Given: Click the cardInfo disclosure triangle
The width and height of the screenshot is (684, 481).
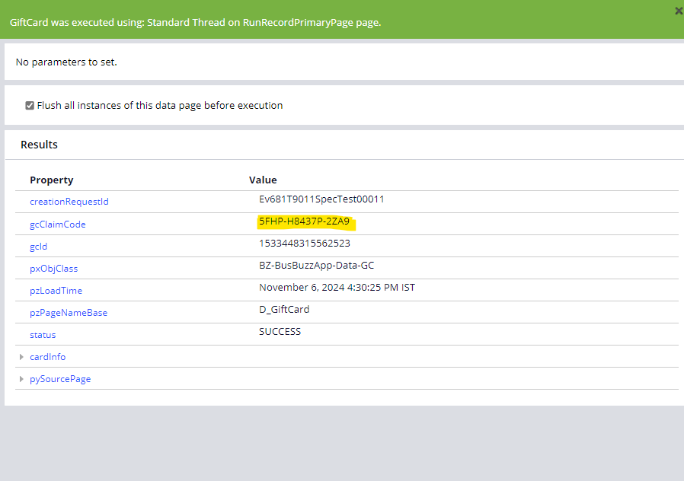Looking at the screenshot, I should coord(21,356).
